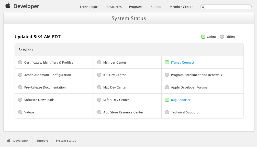Click Support in the breadcrumb trail
The image size is (257, 147).
click(x=42, y=141)
